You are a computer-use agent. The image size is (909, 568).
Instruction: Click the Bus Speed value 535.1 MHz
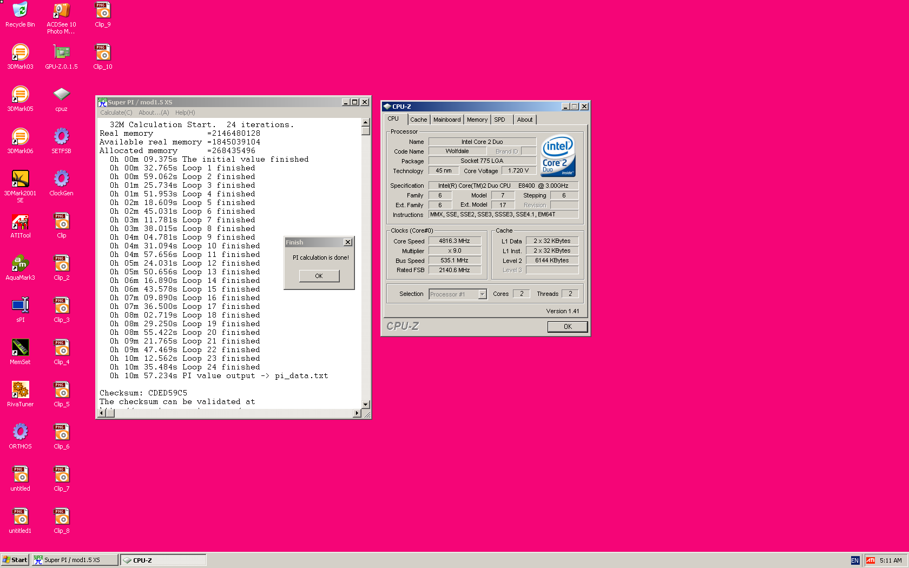tap(454, 260)
